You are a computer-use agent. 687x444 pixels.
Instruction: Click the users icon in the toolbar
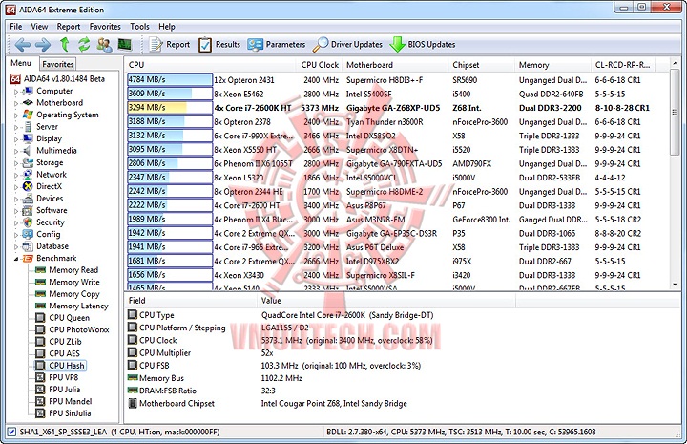coord(104,44)
